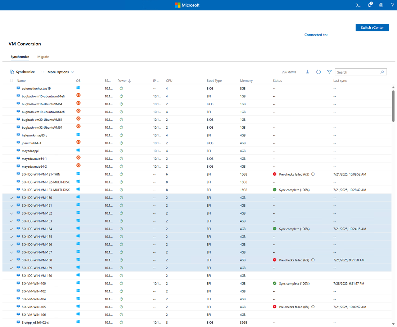This screenshot has width=397, height=327.
Task: Deselect SIX-IDC-WIN-VM-157 checkmark
Action: pyautogui.click(x=12, y=252)
